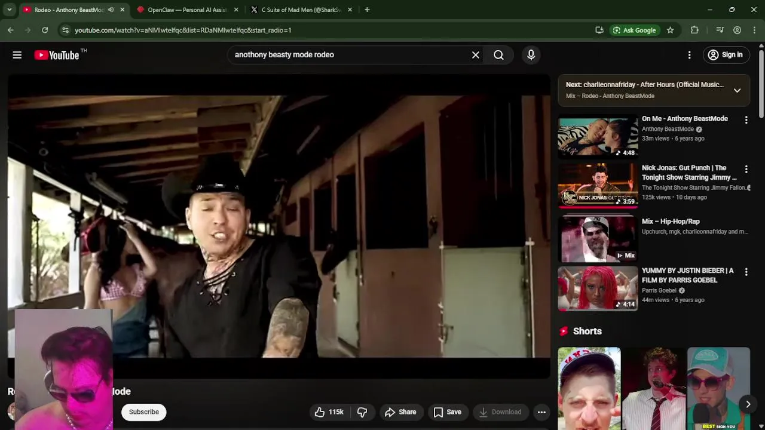Open options for On Me video

(x=746, y=120)
